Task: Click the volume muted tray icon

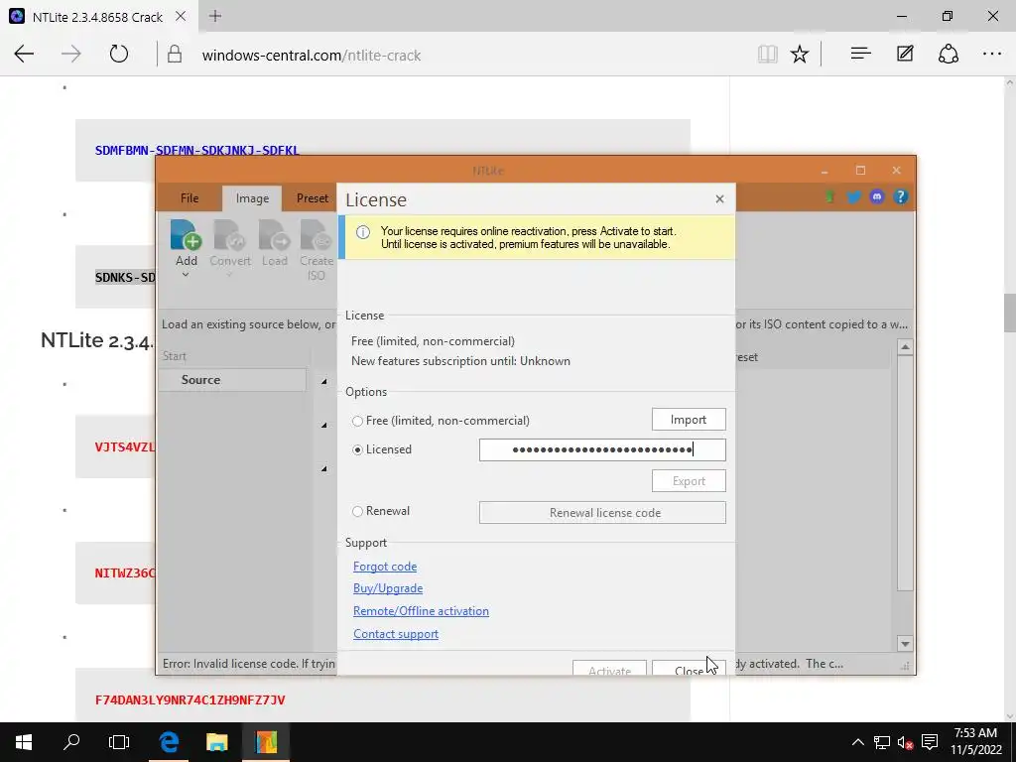Action: tap(905, 742)
